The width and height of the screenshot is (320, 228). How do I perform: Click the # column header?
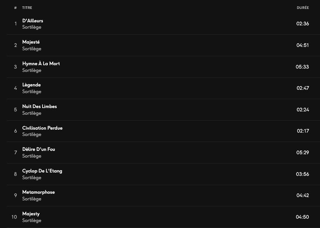pos(15,8)
